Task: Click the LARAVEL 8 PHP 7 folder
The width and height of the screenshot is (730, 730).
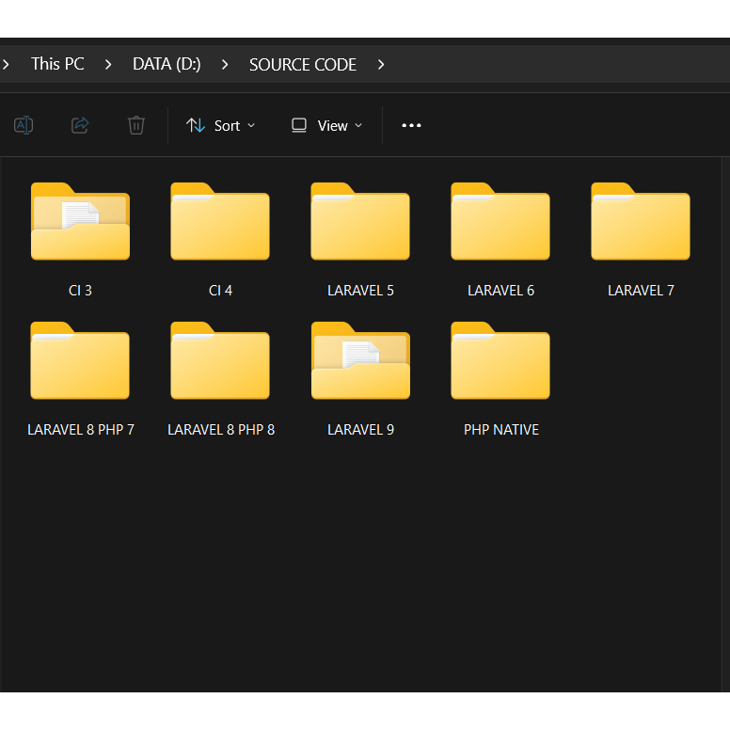Action: 80,362
